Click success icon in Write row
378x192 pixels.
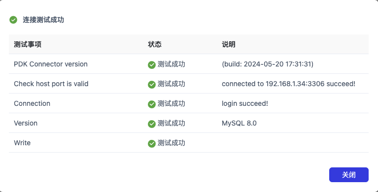[x=152, y=144]
